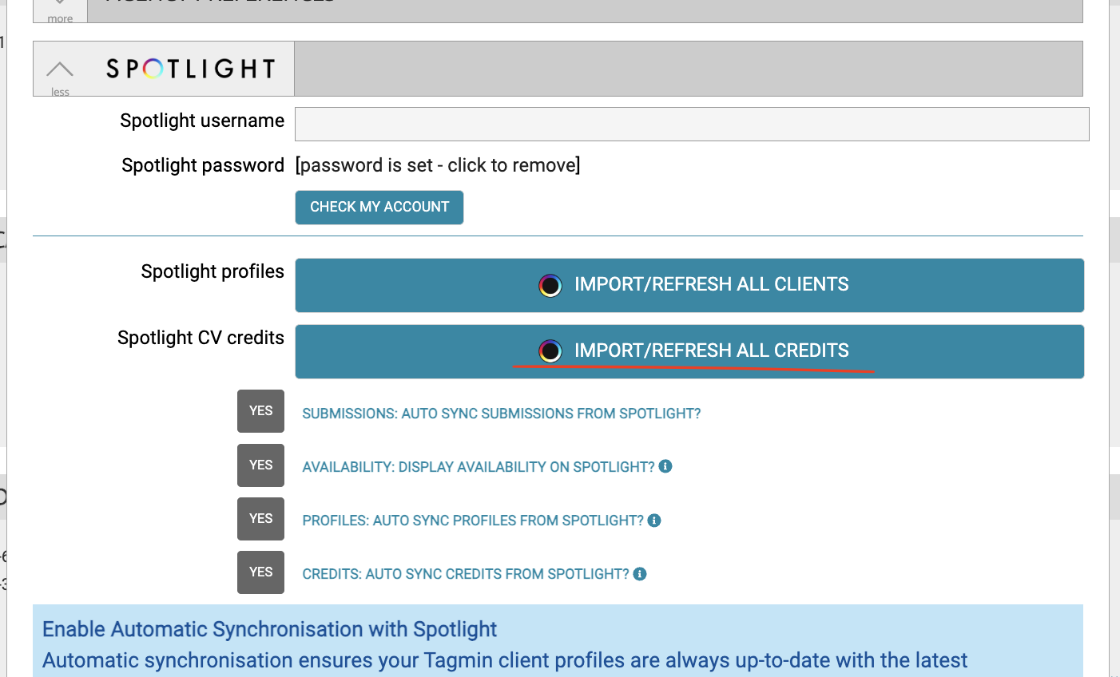Screen dimensions: 1120x677
Task: Click the Spotlight ring icon beside All Clients
Action: point(550,285)
